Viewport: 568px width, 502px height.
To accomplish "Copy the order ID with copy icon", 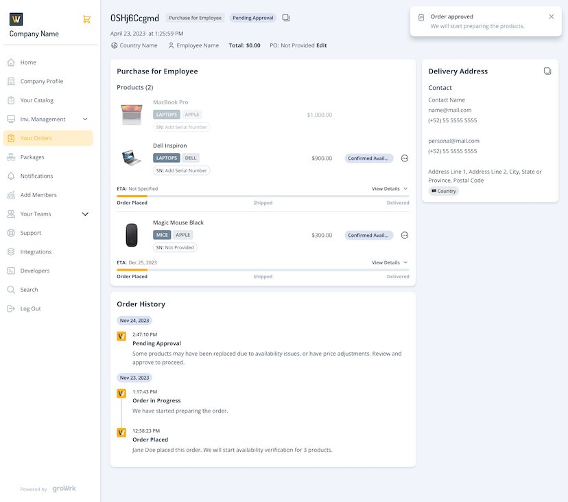I will (x=286, y=18).
